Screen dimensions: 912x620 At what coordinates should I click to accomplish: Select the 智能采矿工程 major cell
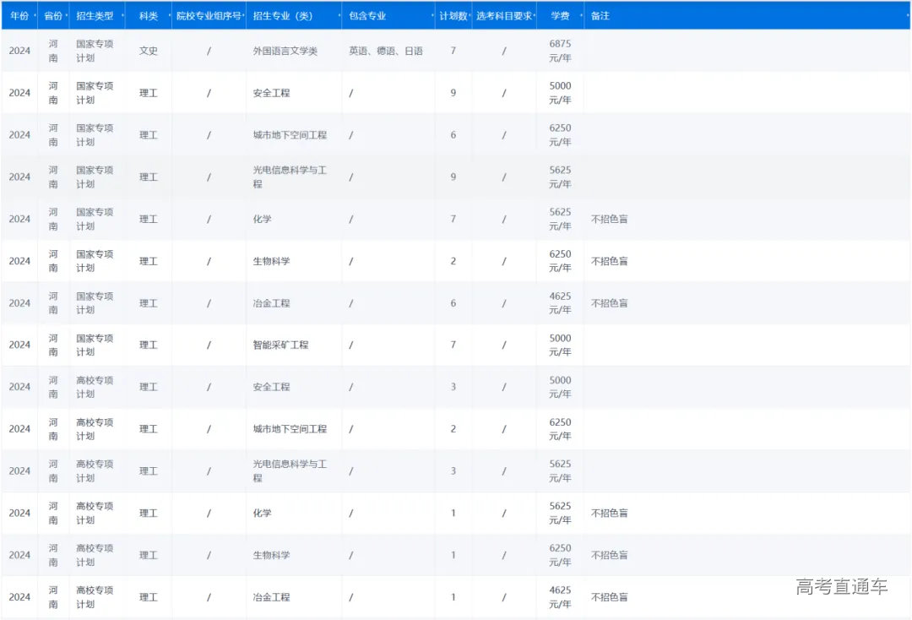point(280,345)
